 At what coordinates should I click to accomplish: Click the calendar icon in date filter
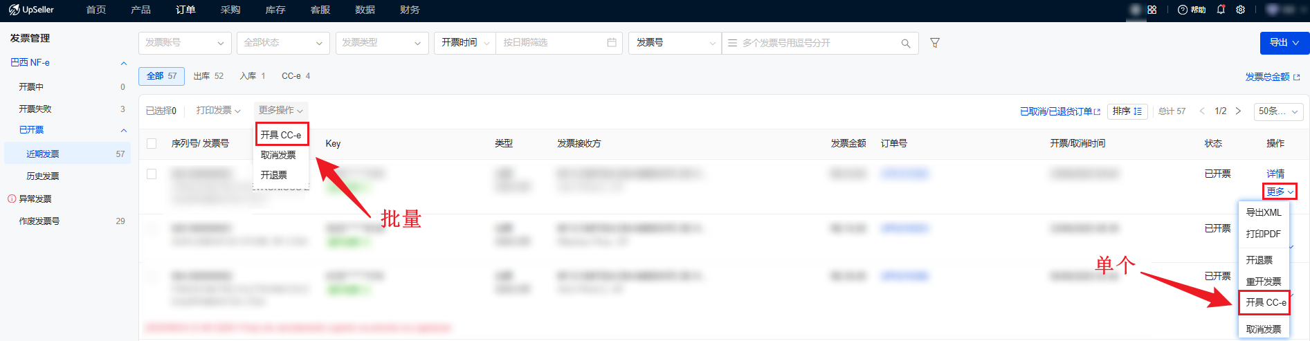click(x=612, y=43)
